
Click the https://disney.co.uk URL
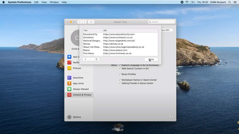point(113,44)
